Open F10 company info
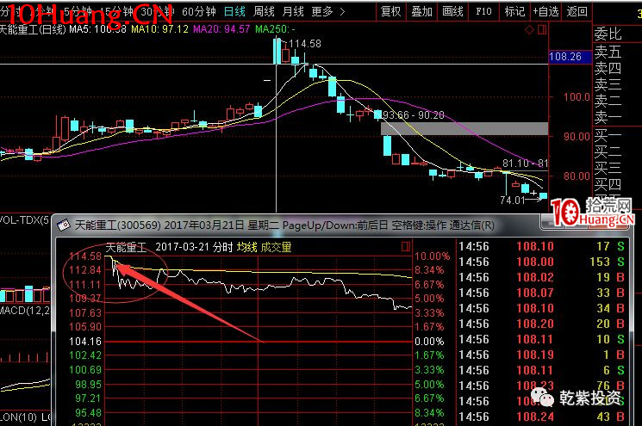The width and height of the screenshot is (642, 426). click(x=483, y=11)
